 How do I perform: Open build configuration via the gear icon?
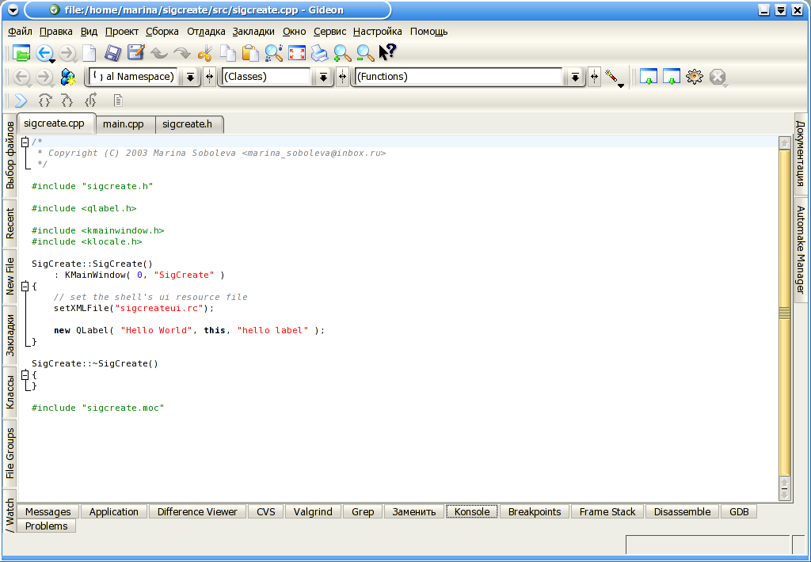point(694,77)
